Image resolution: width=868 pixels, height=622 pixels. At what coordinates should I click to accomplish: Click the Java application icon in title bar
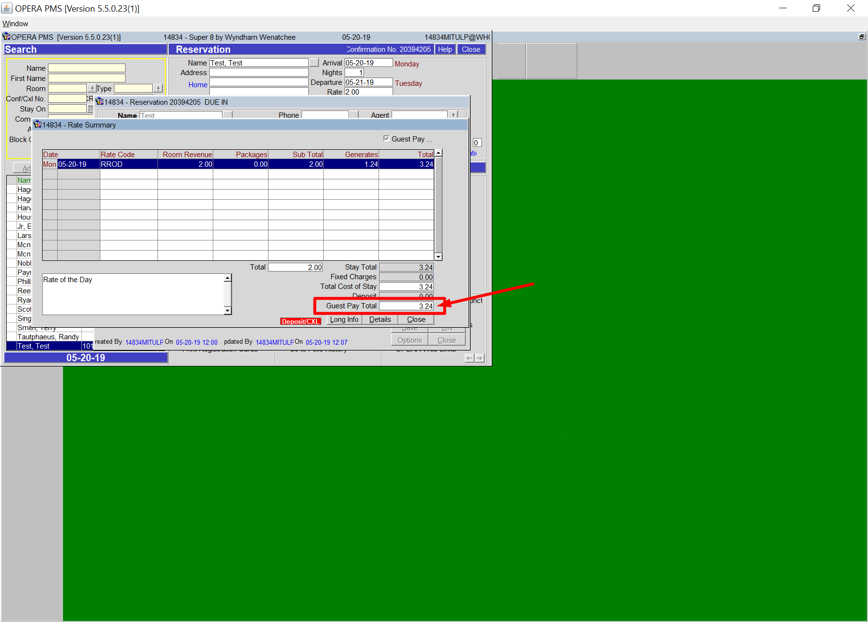tap(7, 8)
